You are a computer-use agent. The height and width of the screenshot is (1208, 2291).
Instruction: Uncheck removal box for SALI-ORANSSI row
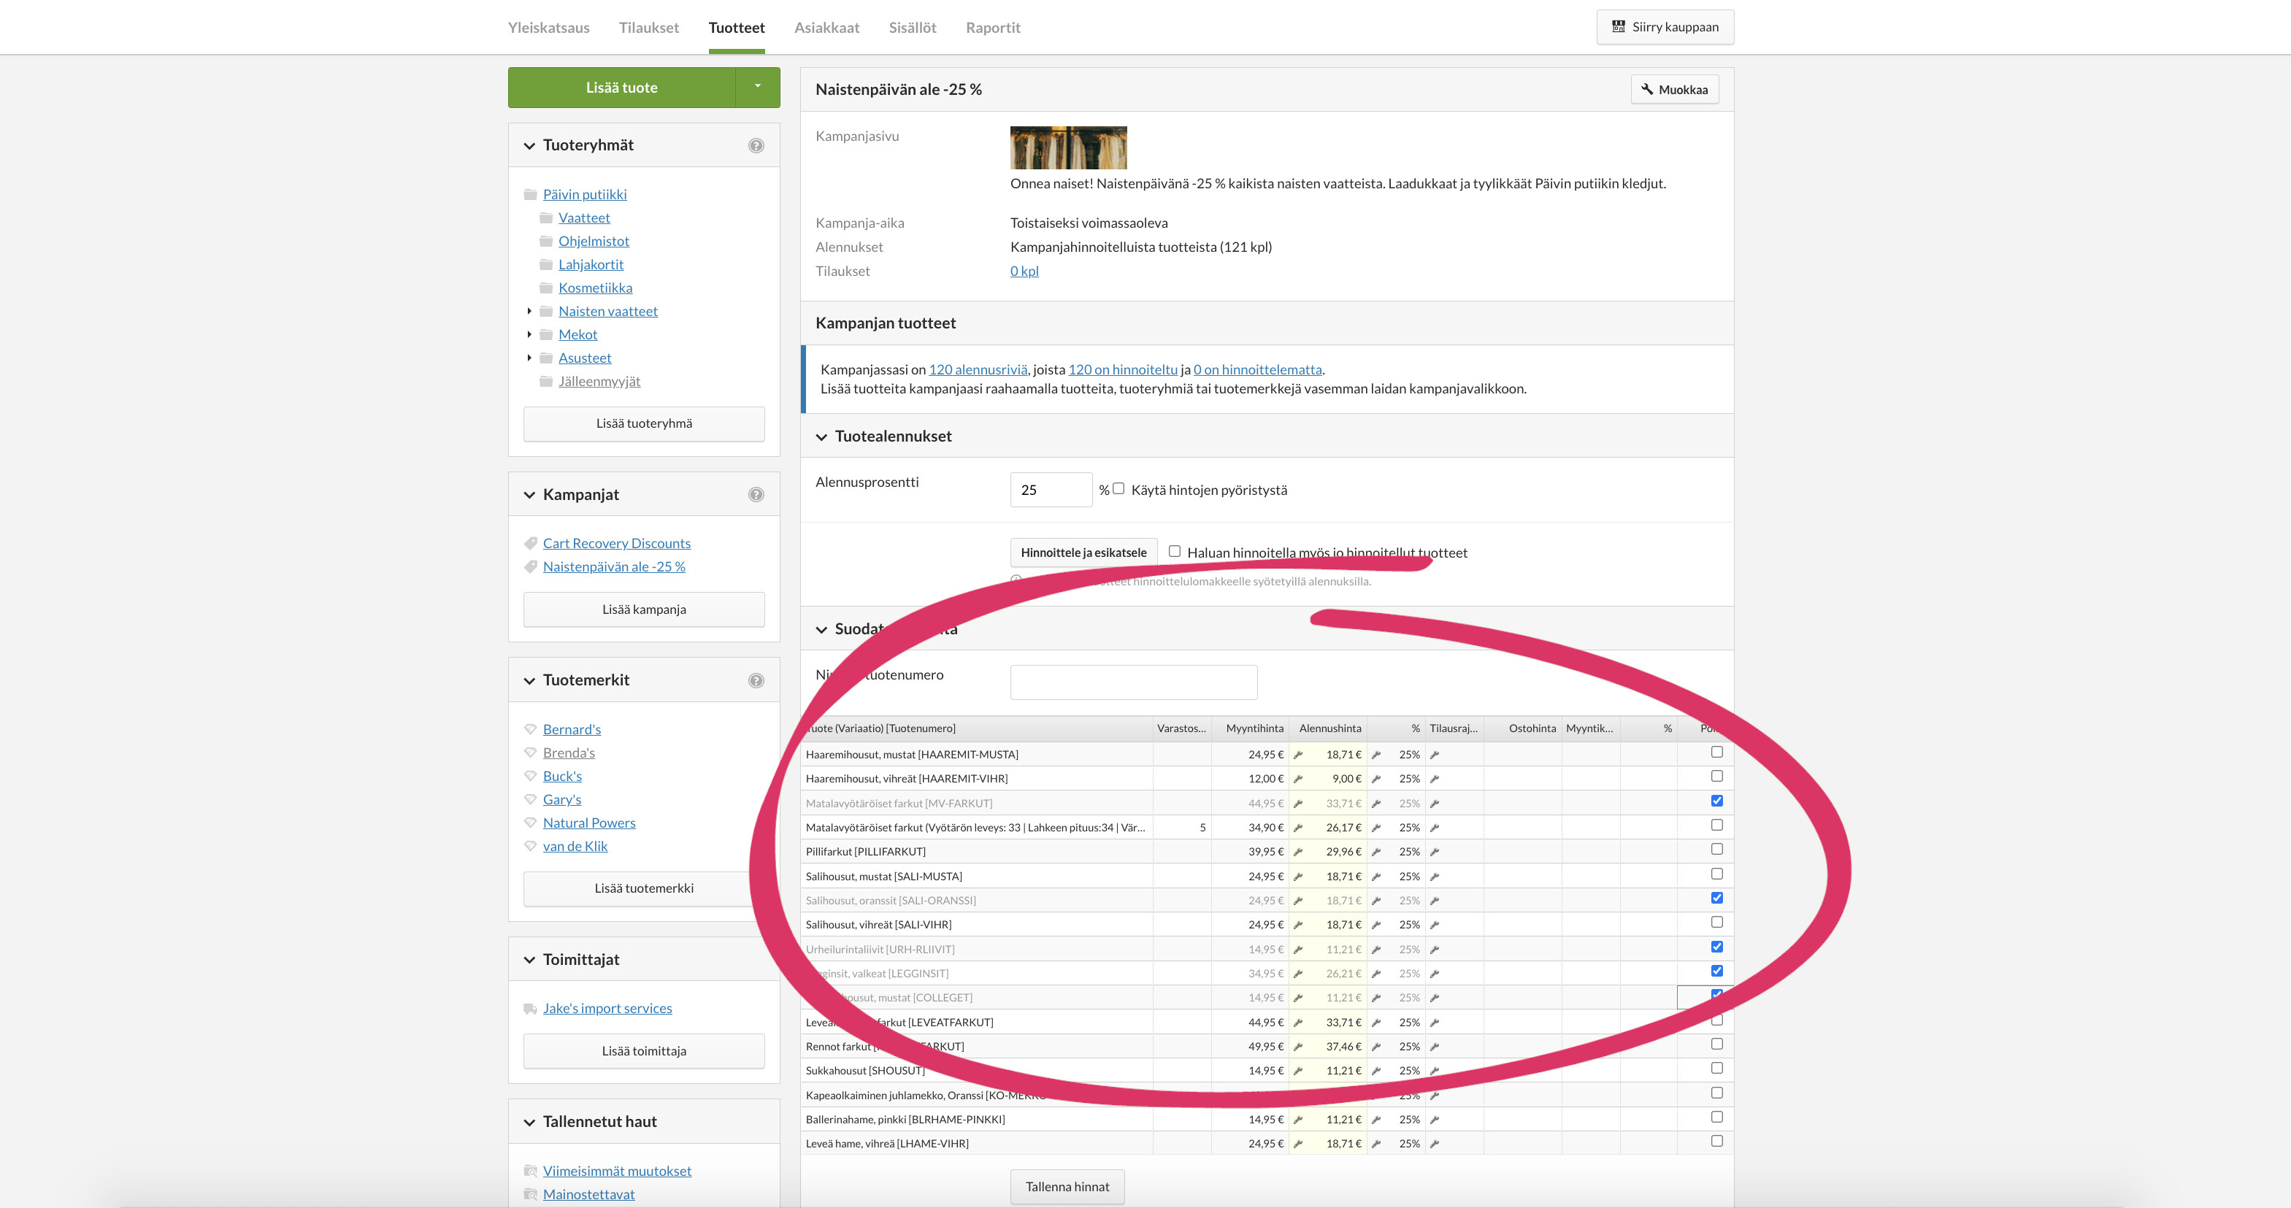(x=1716, y=898)
